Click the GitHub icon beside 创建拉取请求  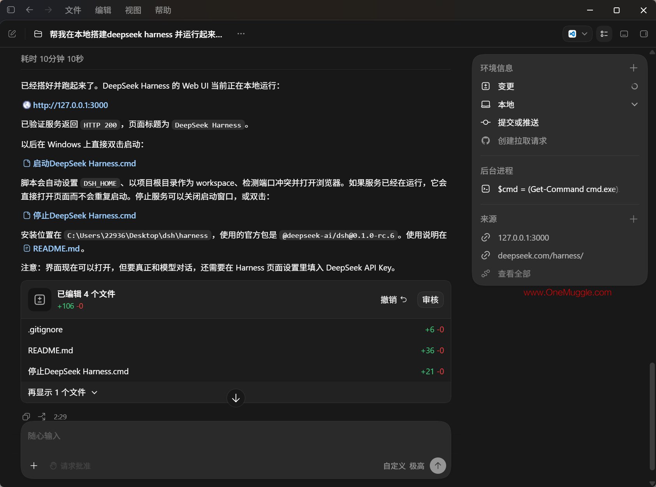click(485, 141)
